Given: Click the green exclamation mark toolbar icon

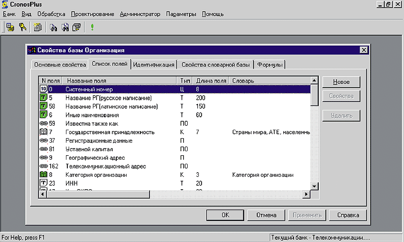Looking at the screenshot, I should (92, 27).
